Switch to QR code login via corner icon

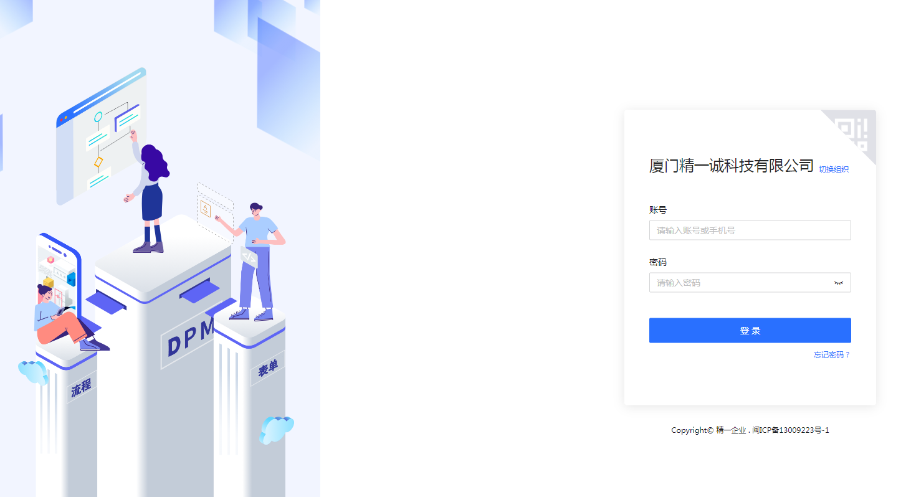(855, 132)
